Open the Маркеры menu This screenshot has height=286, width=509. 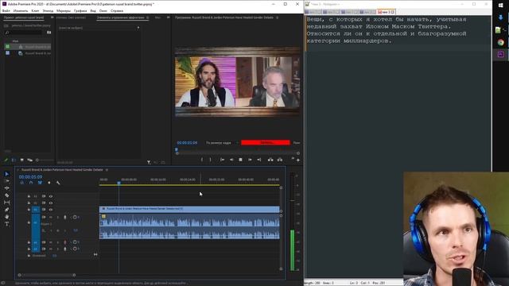(64, 10)
